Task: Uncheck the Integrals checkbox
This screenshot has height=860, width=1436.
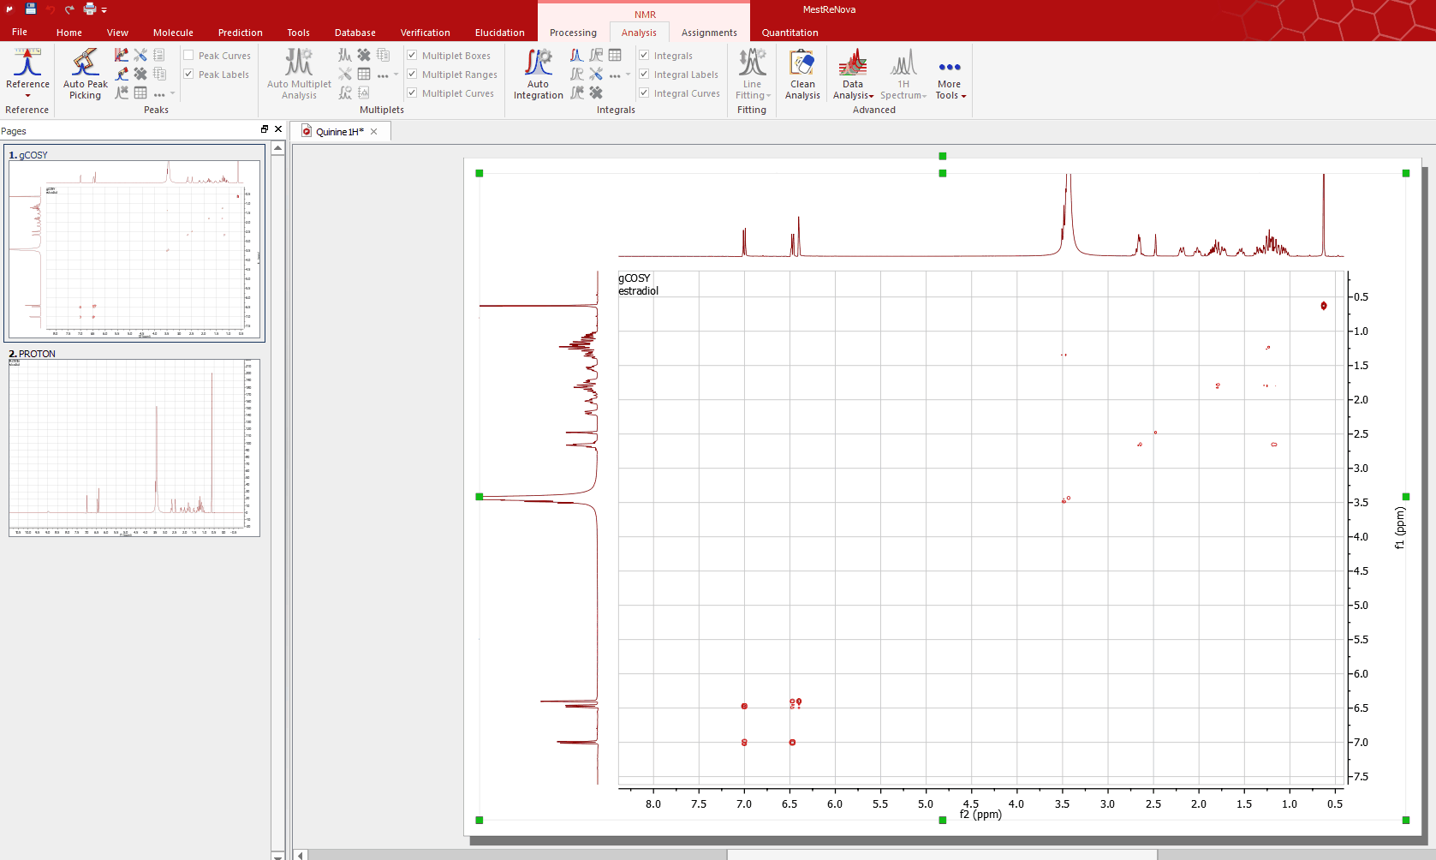Action: click(644, 56)
